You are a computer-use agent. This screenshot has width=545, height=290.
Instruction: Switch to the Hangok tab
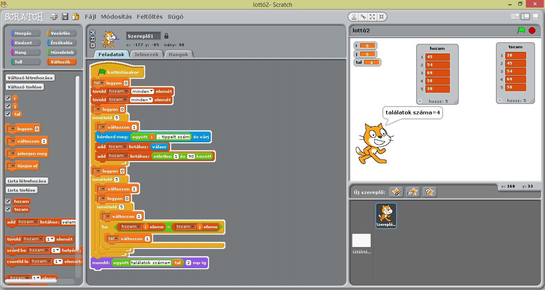coord(178,55)
